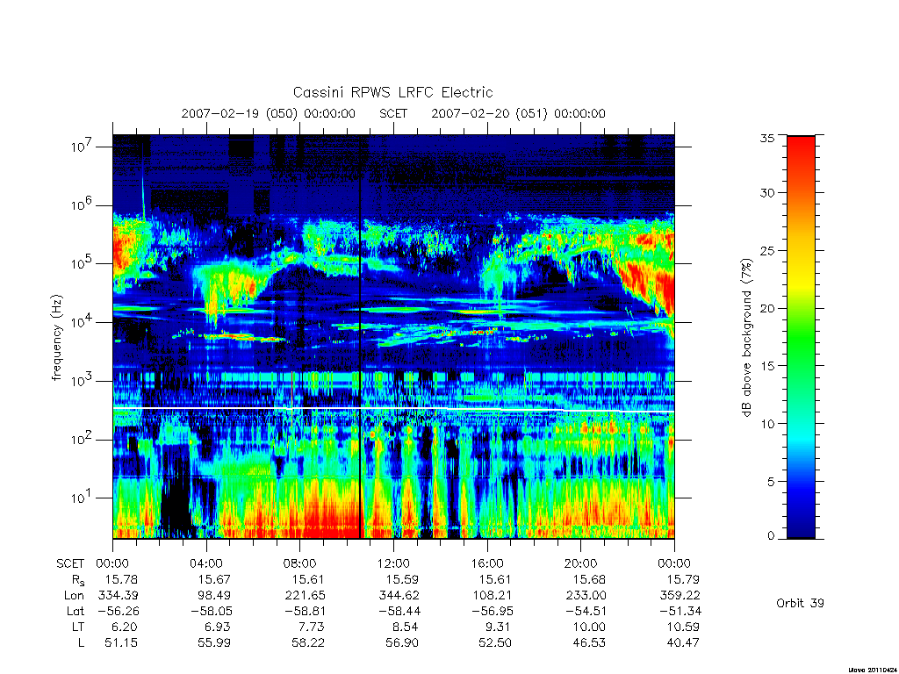Click the Lon value '344.62'
899x674 pixels.
click(399, 596)
